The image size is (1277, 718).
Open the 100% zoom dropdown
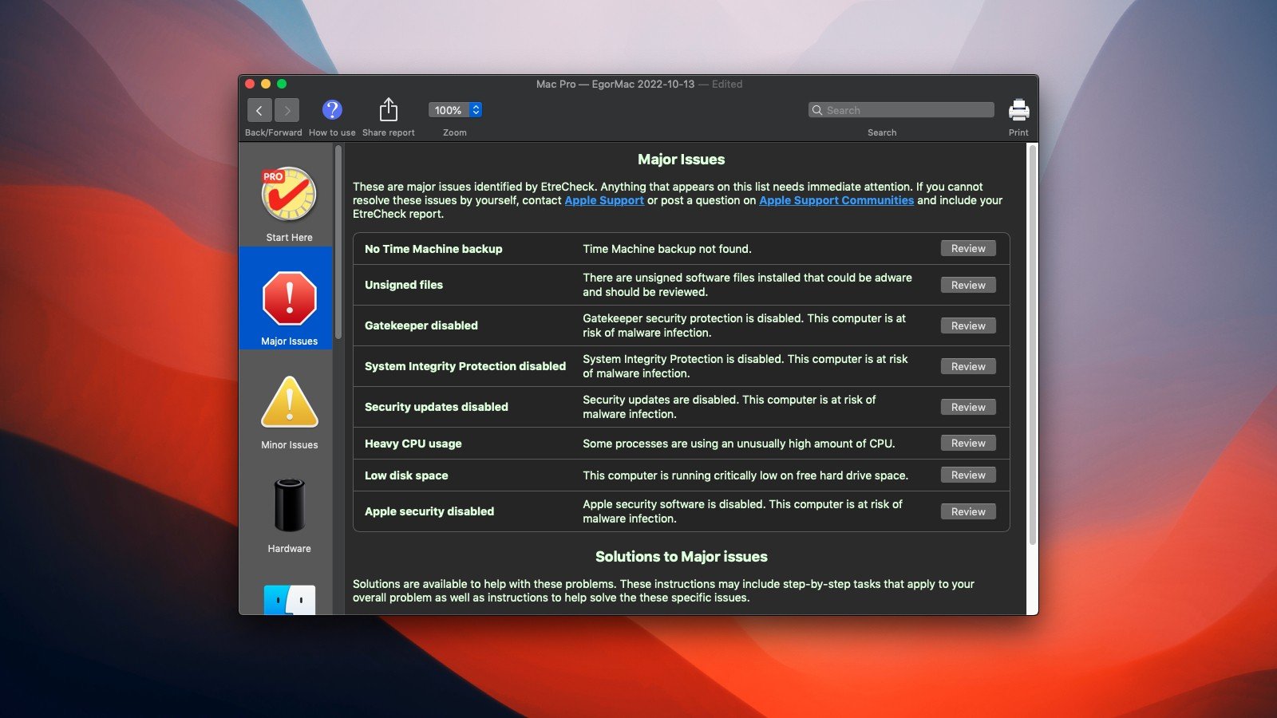(x=455, y=110)
